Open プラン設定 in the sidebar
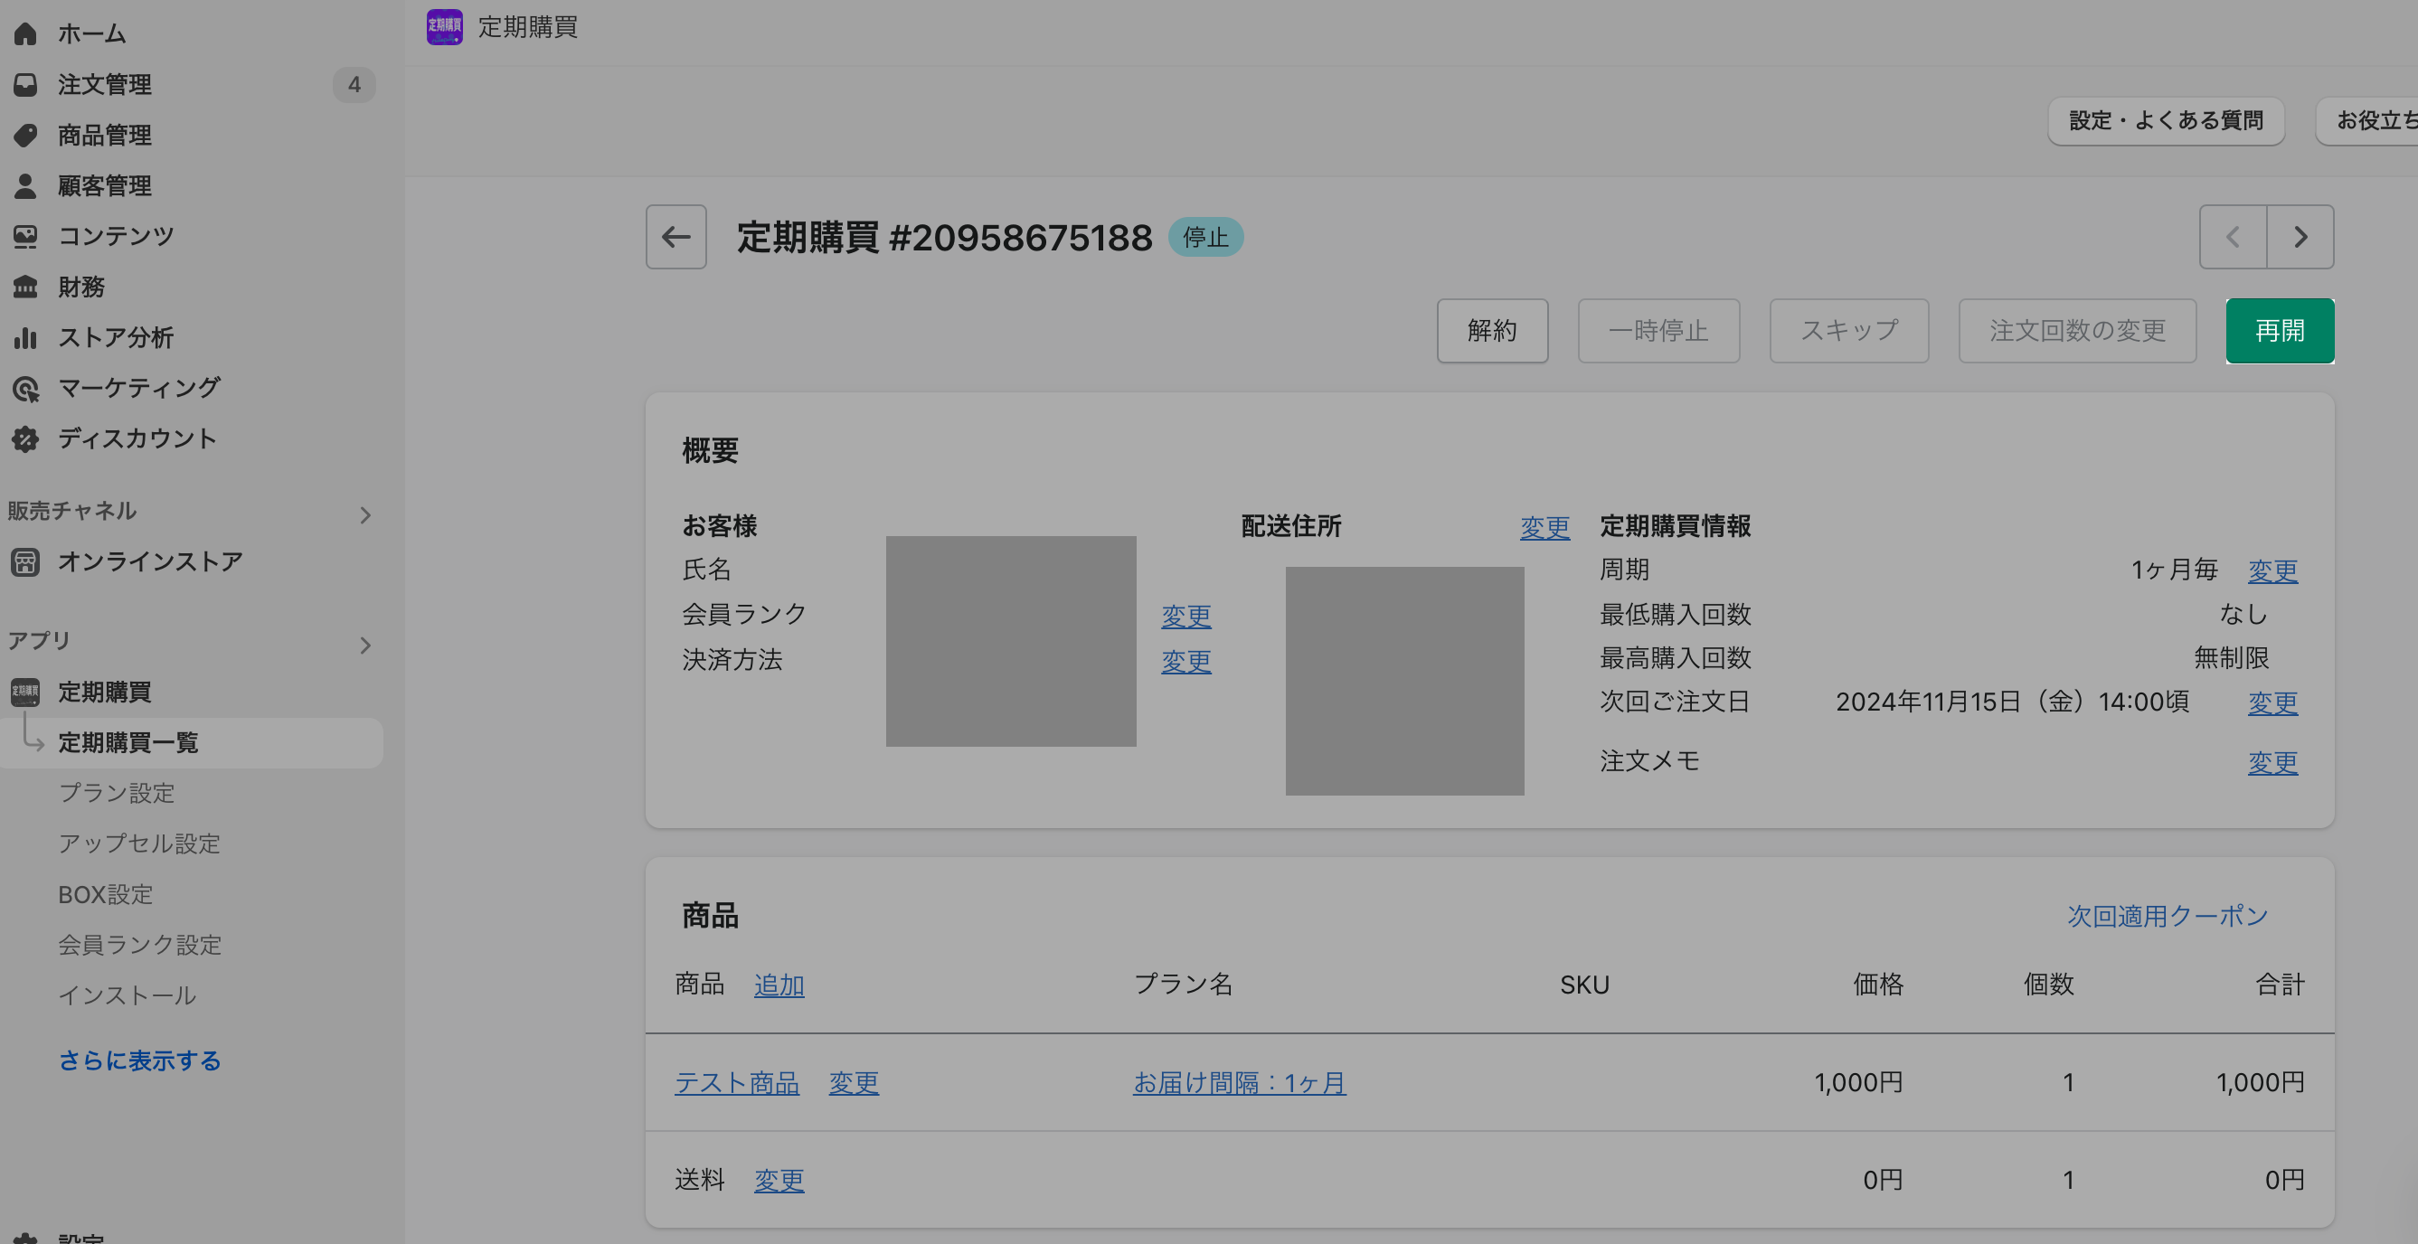The width and height of the screenshot is (2418, 1244). click(117, 793)
